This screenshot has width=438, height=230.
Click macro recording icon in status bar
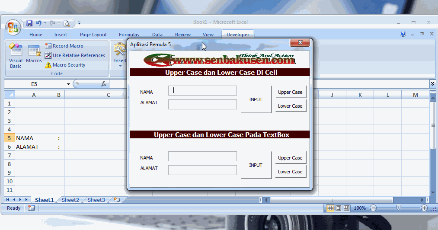(x=31, y=208)
